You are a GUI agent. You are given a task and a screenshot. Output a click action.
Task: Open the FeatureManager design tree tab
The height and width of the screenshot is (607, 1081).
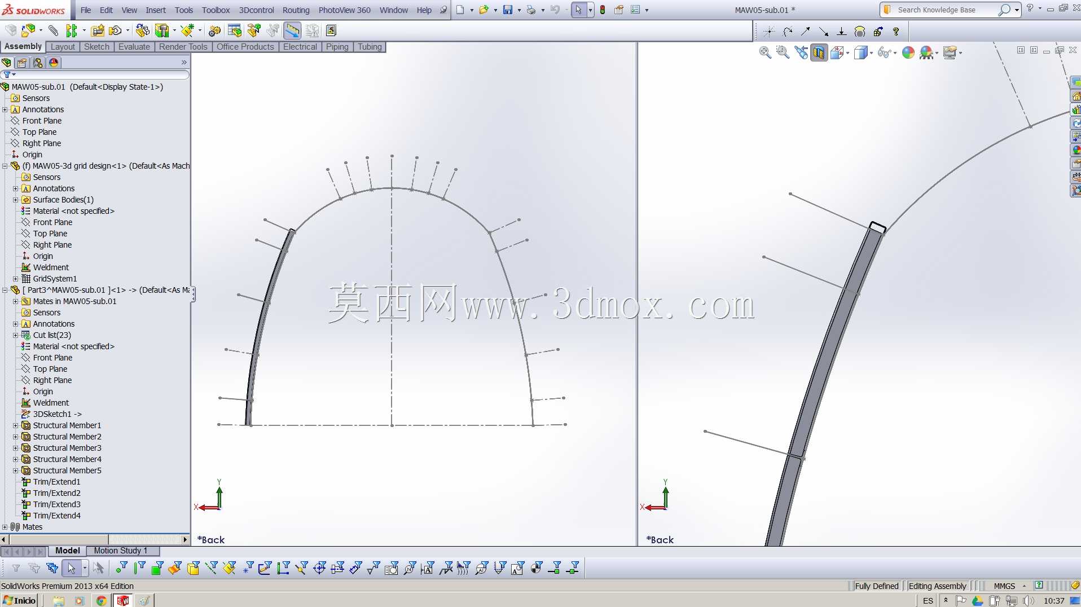(7, 63)
